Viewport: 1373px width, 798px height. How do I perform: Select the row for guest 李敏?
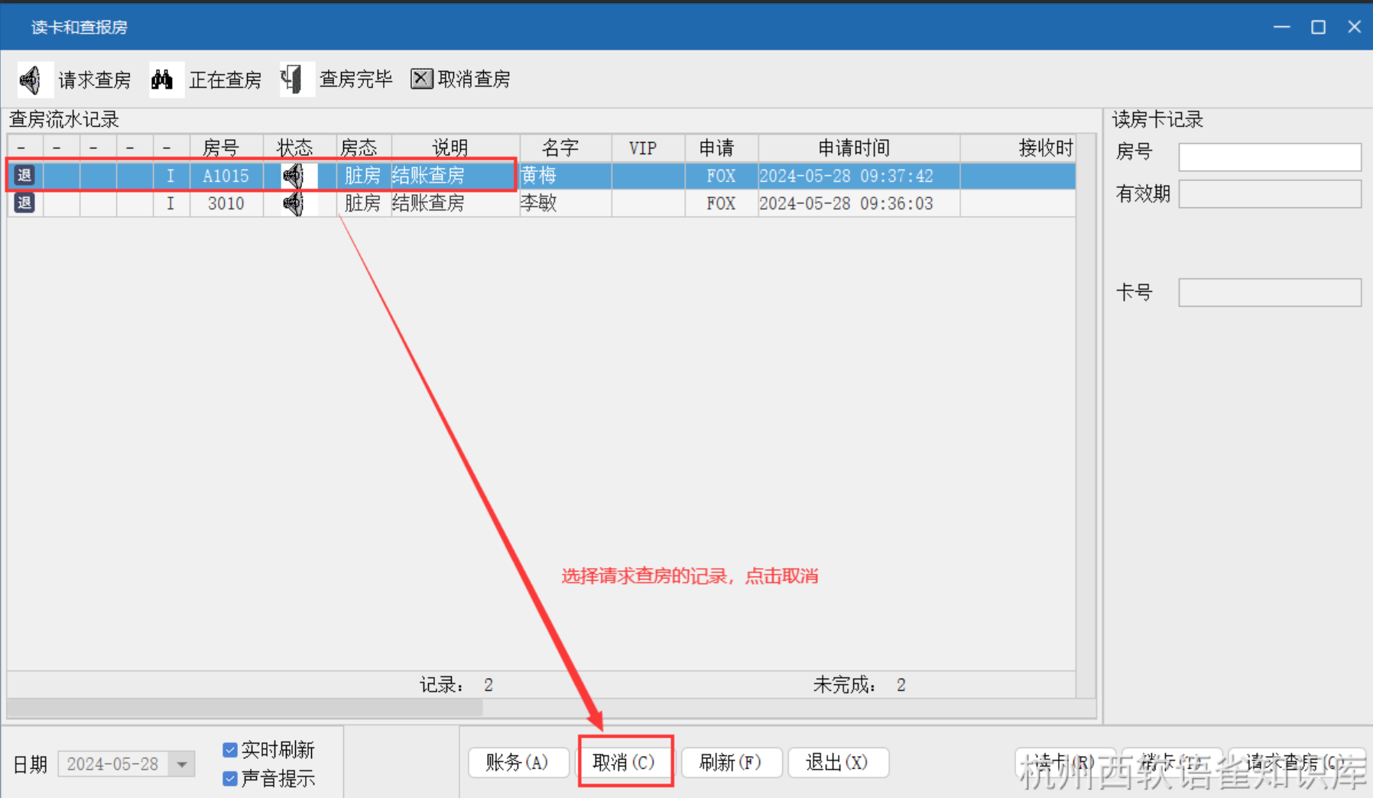pyautogui.click(x=539, y=203)
